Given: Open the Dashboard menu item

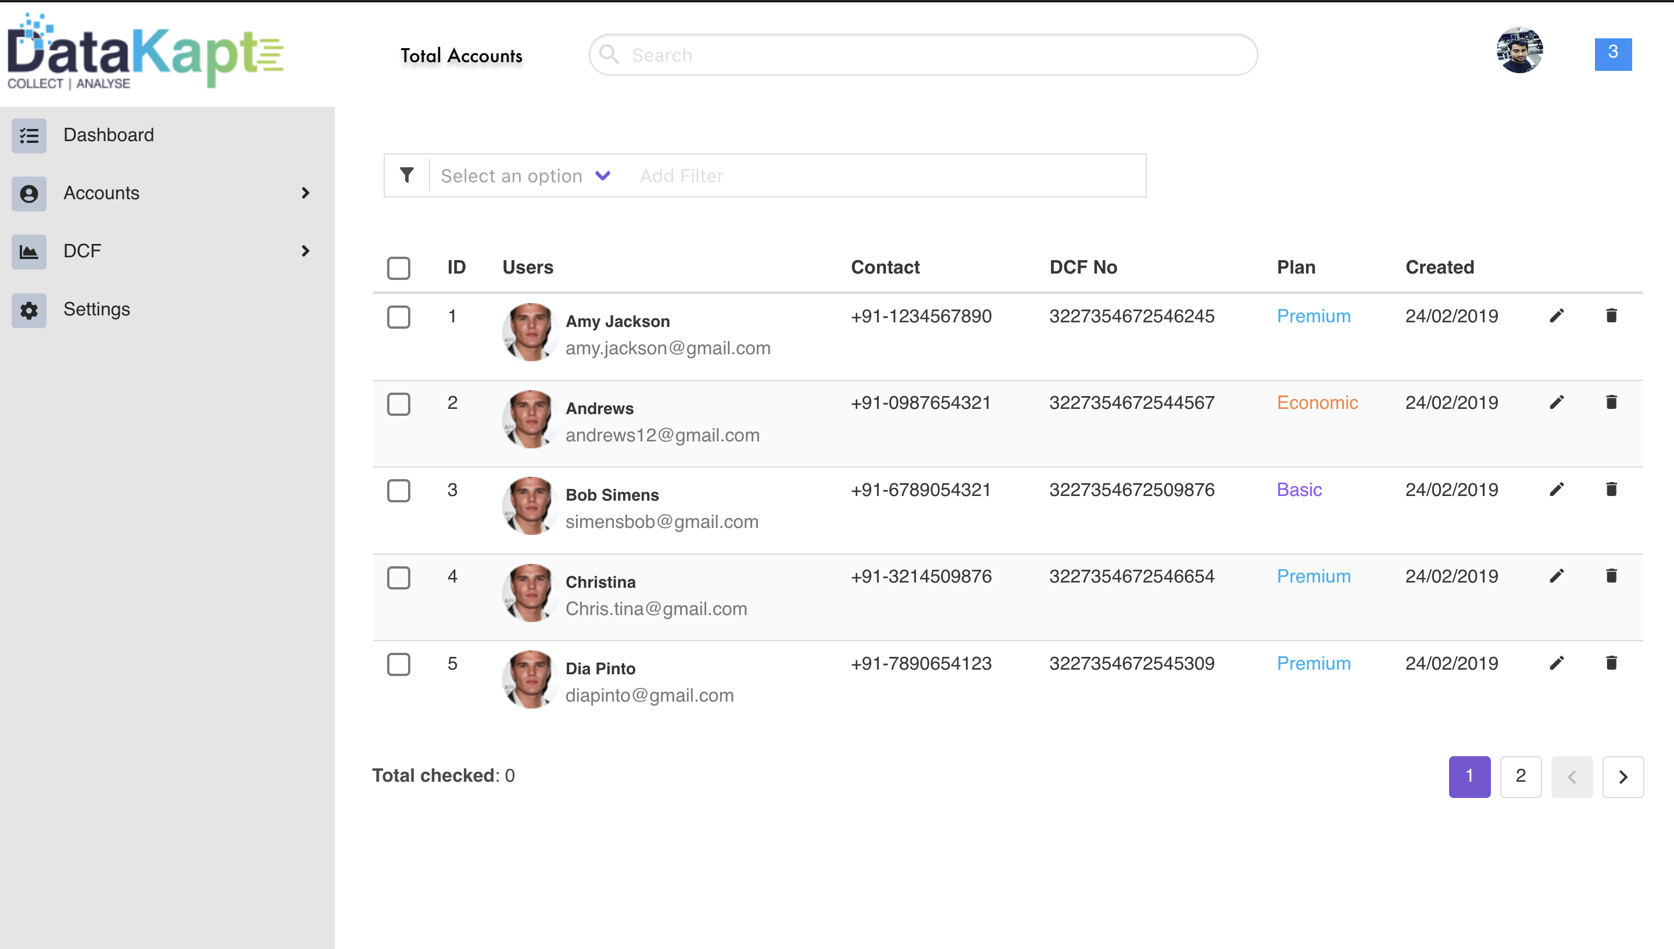Looking at the screenshot, I should (x=167, y=135).
